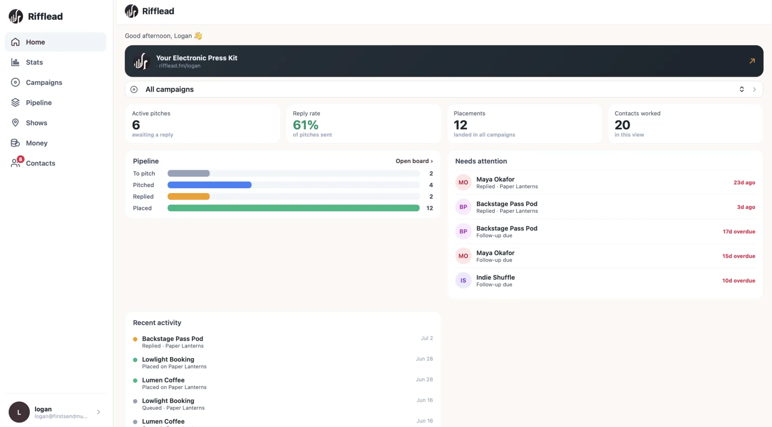This screenshot has width=772, height=427.
Task: Expand the logan account menu chevron
Action: (98, 412)
